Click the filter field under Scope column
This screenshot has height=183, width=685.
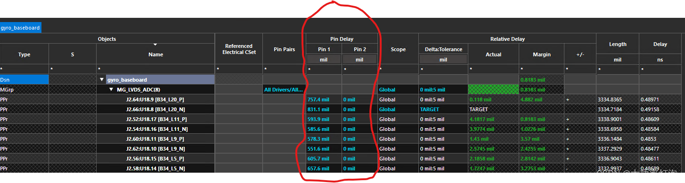coord(398,69)
